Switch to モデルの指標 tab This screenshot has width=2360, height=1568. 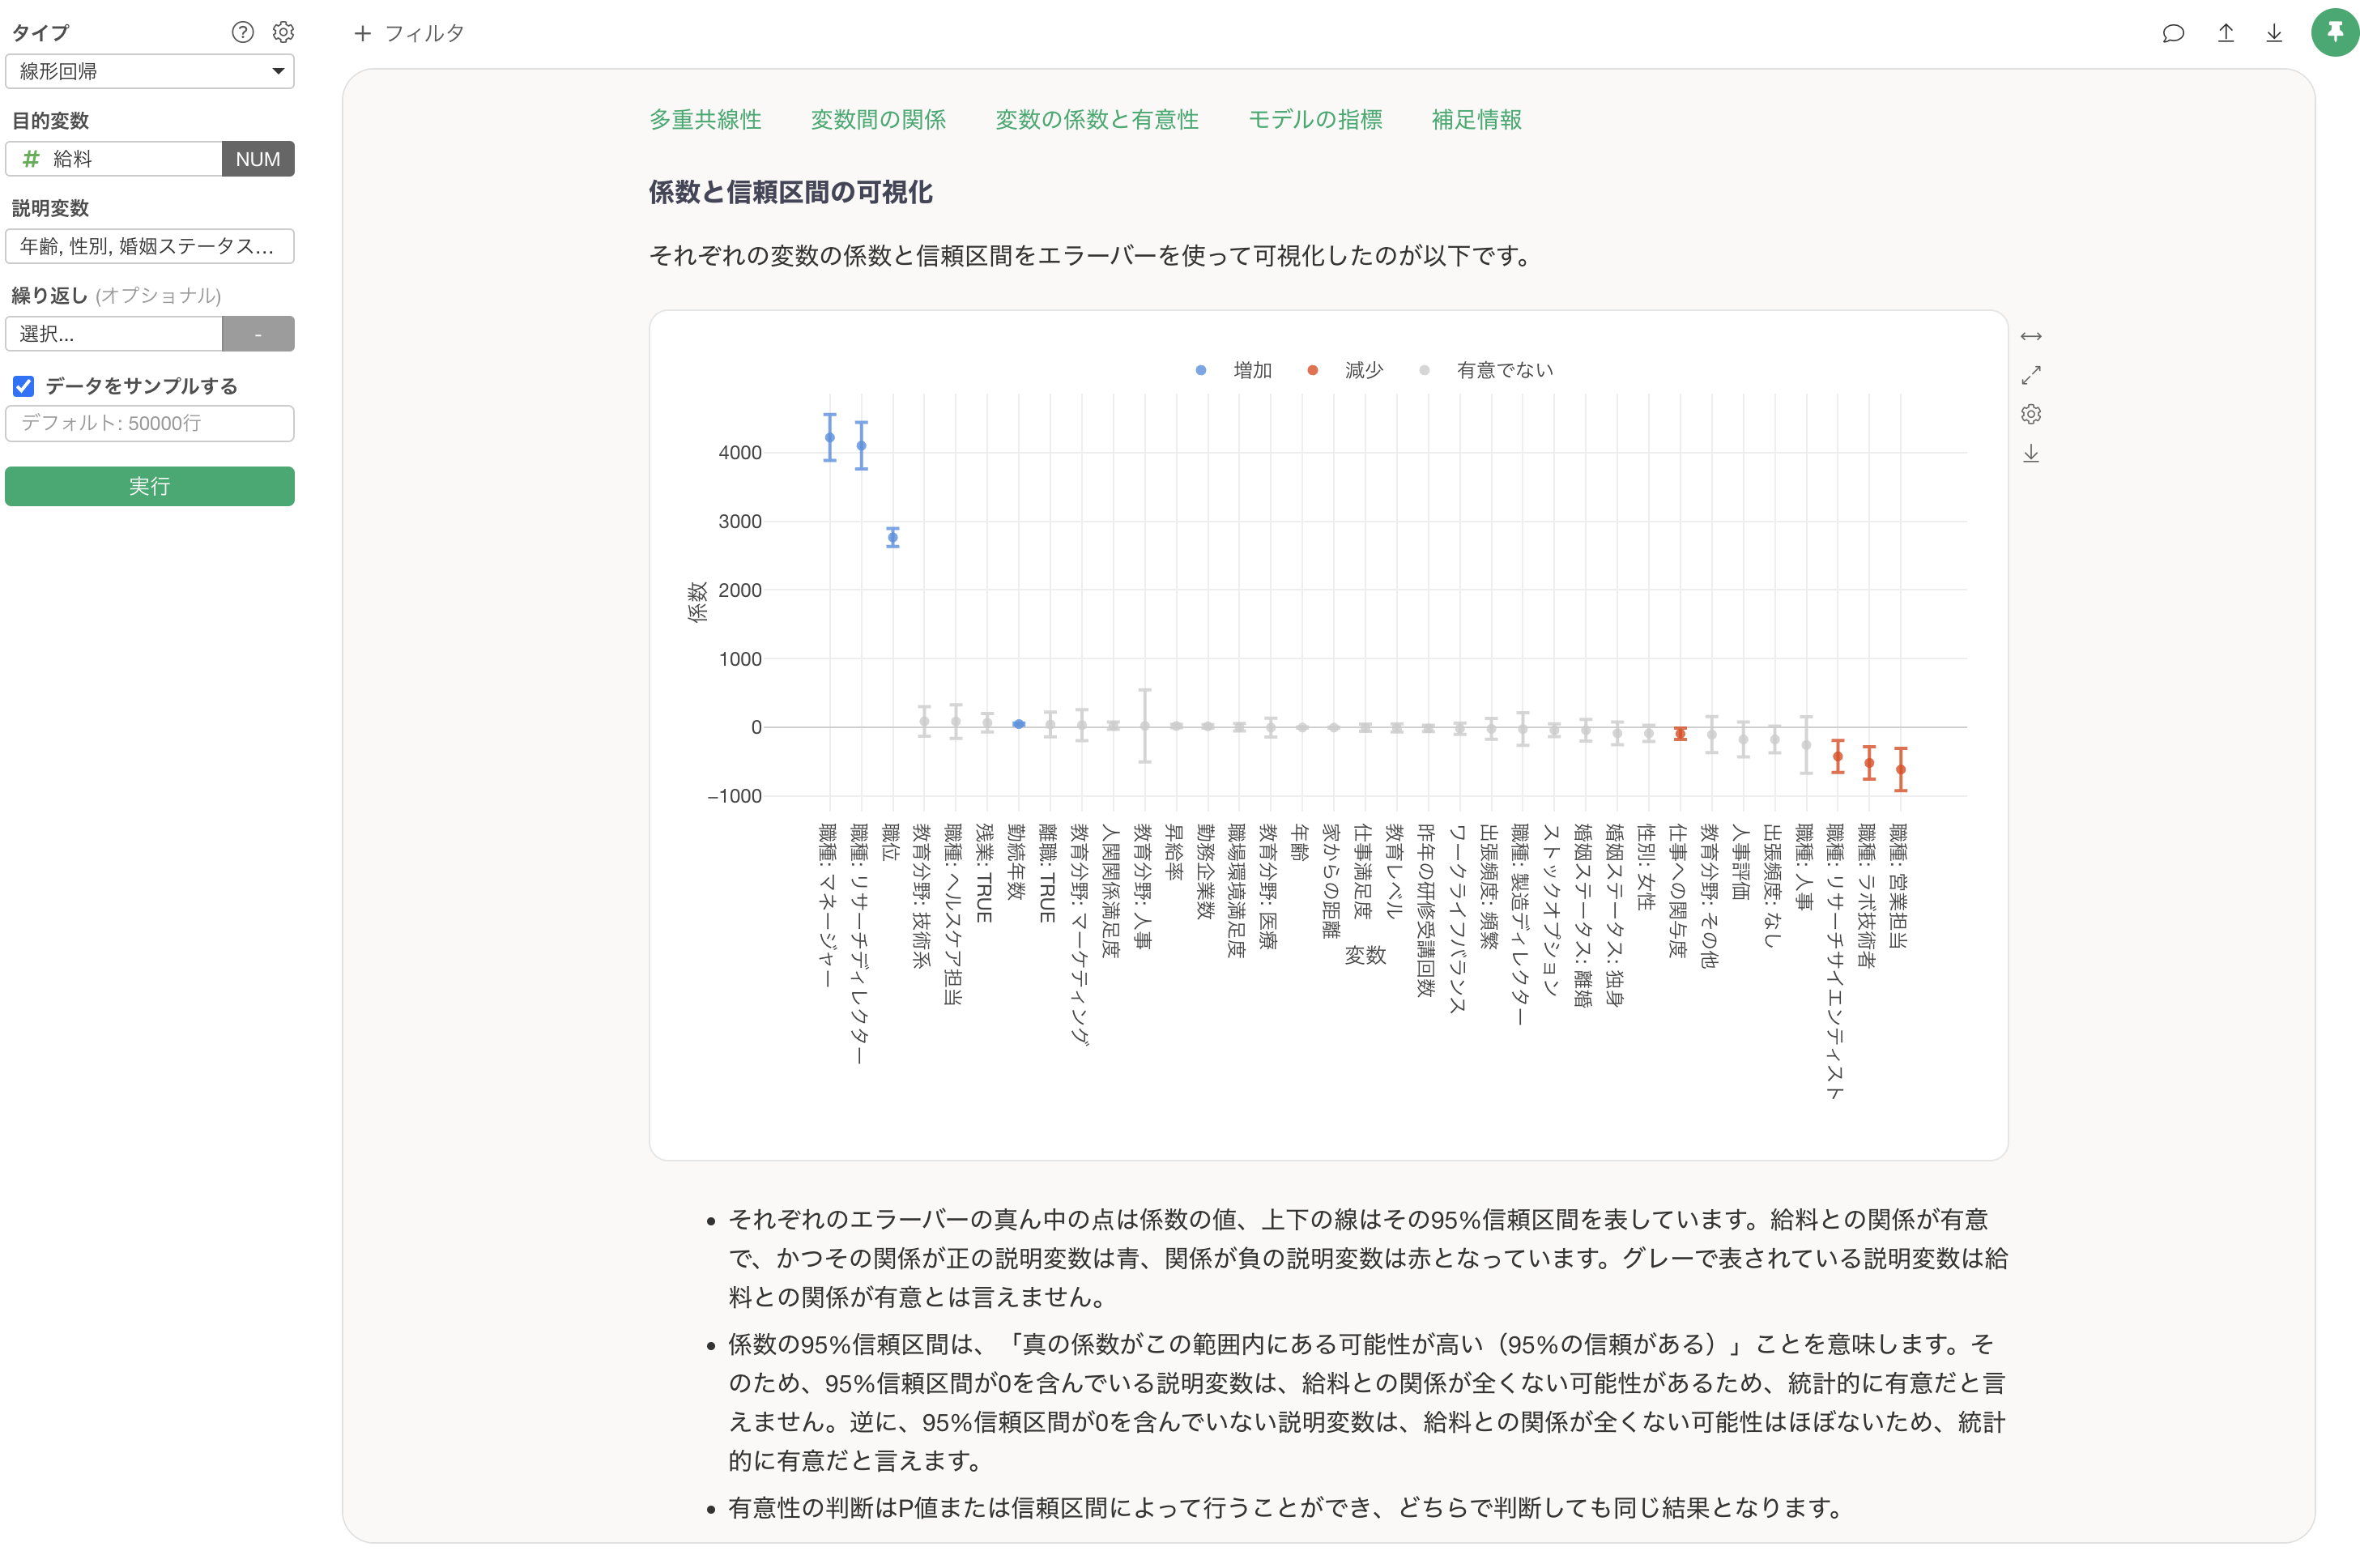tap(1314, 120)
